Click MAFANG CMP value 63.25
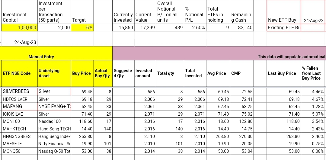 point(242,107)
